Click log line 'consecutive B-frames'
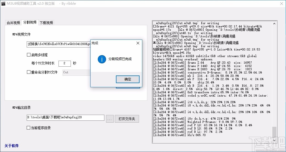 pos(208,72)
